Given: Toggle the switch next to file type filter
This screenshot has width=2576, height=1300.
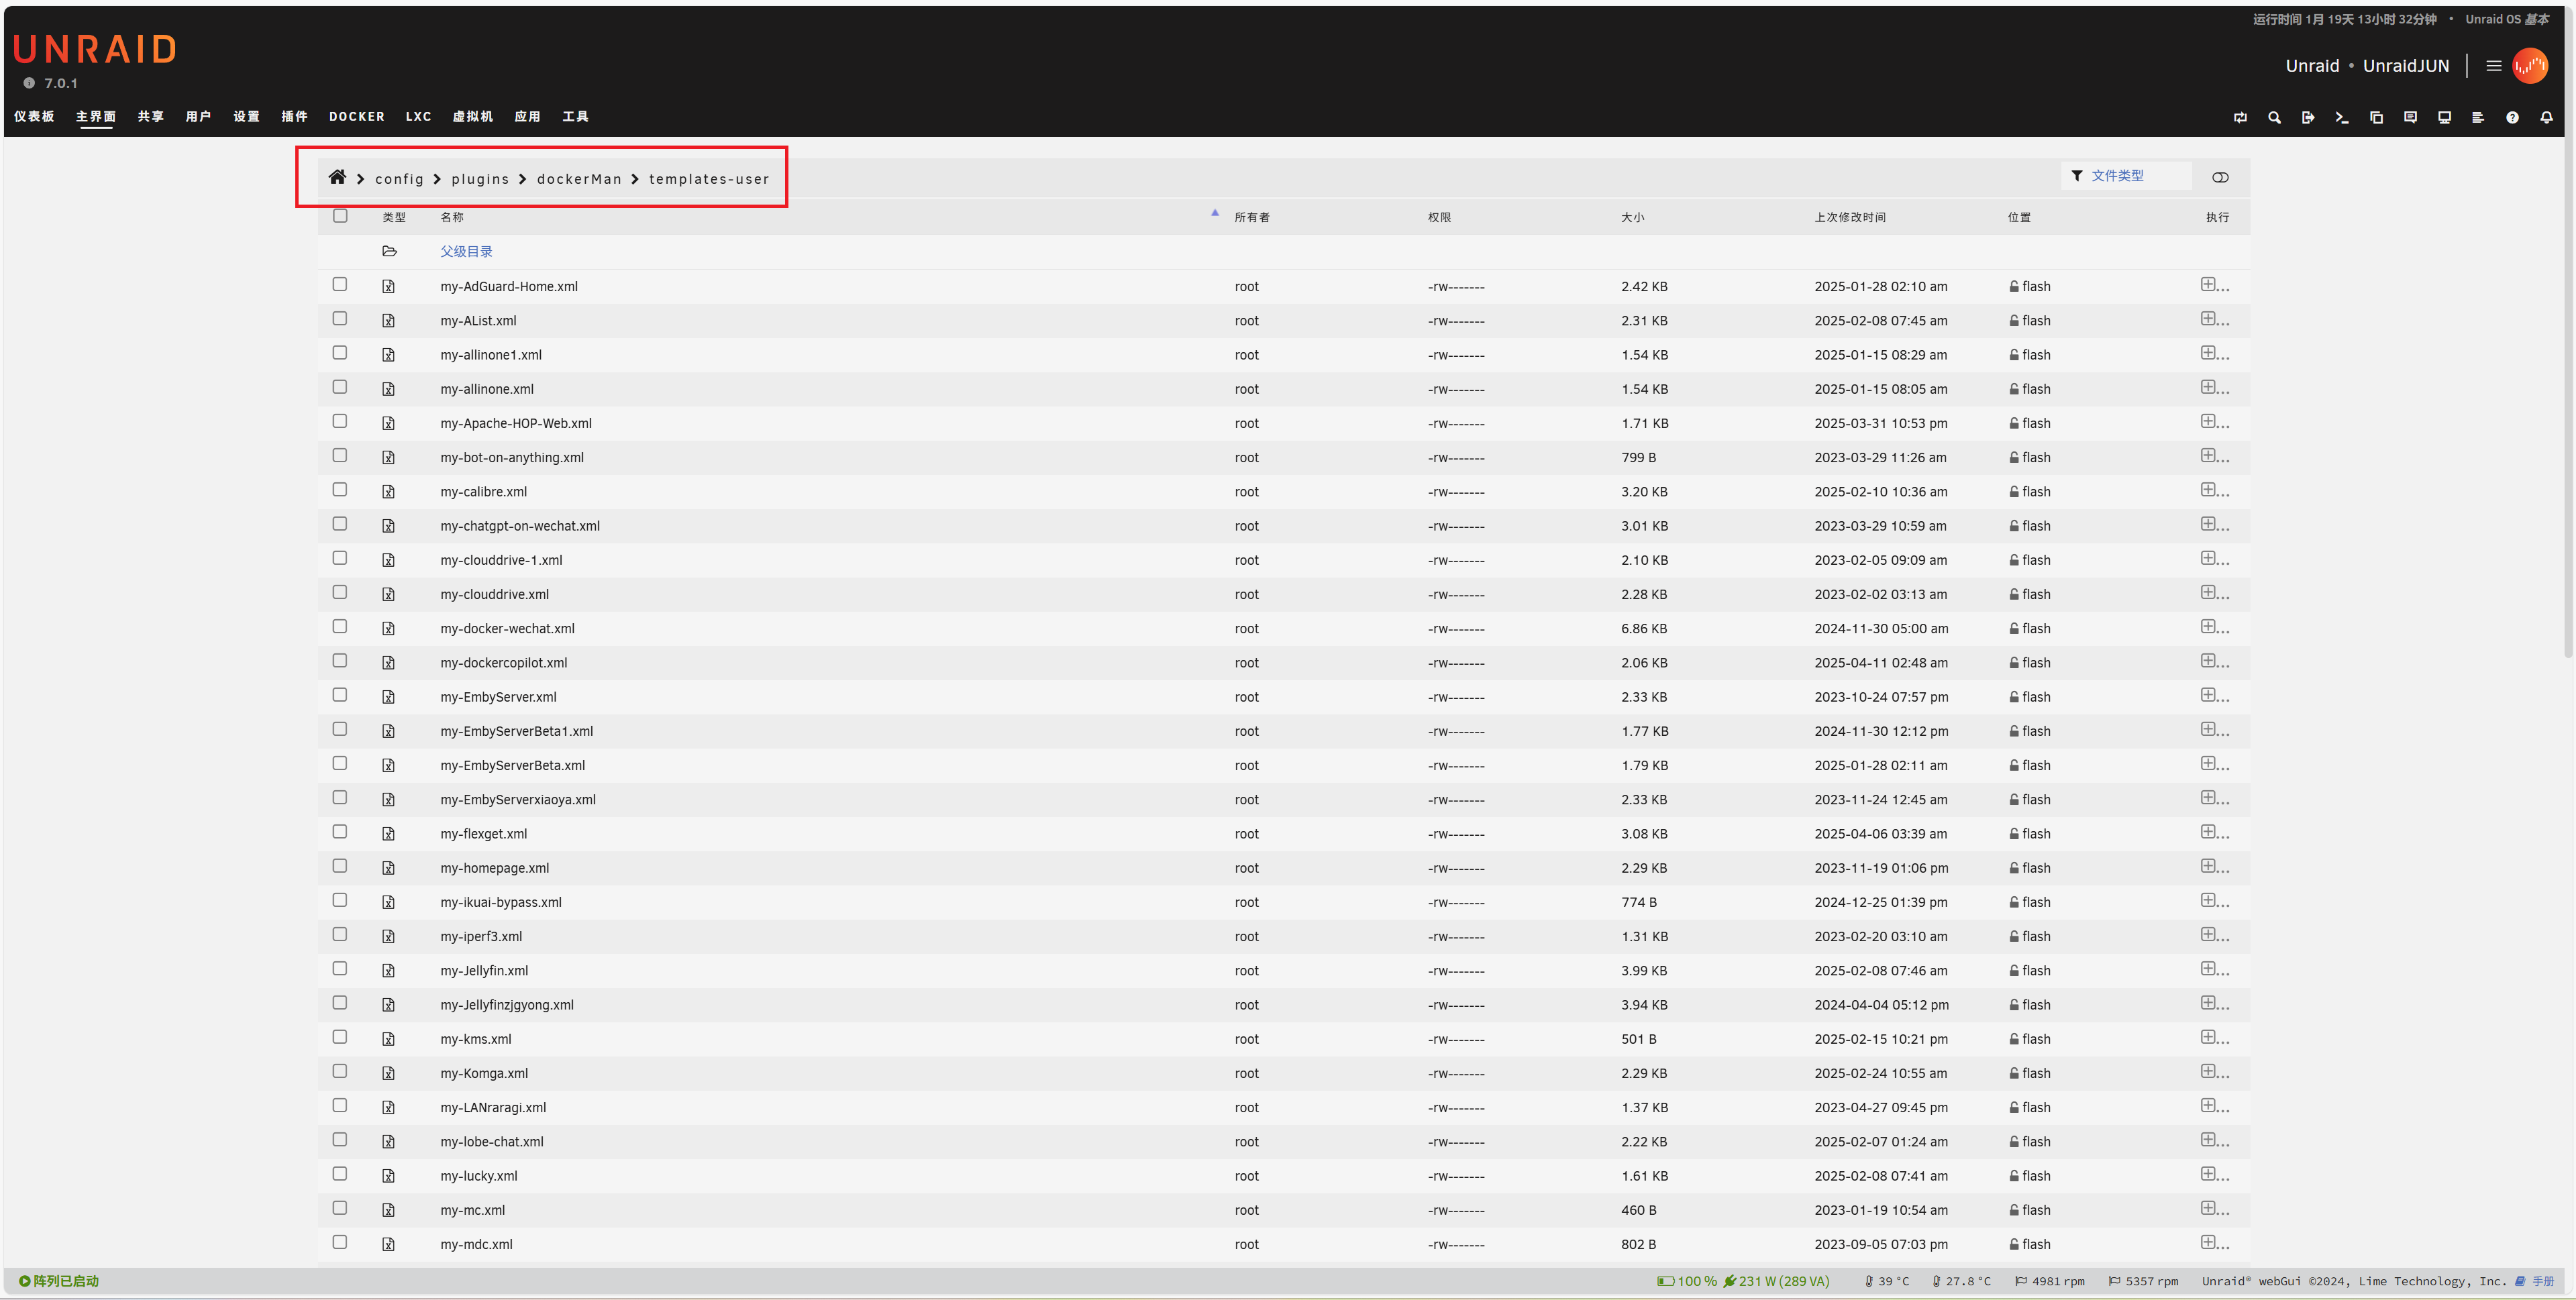Looking at the screenshot, I should pos(2220,178).
